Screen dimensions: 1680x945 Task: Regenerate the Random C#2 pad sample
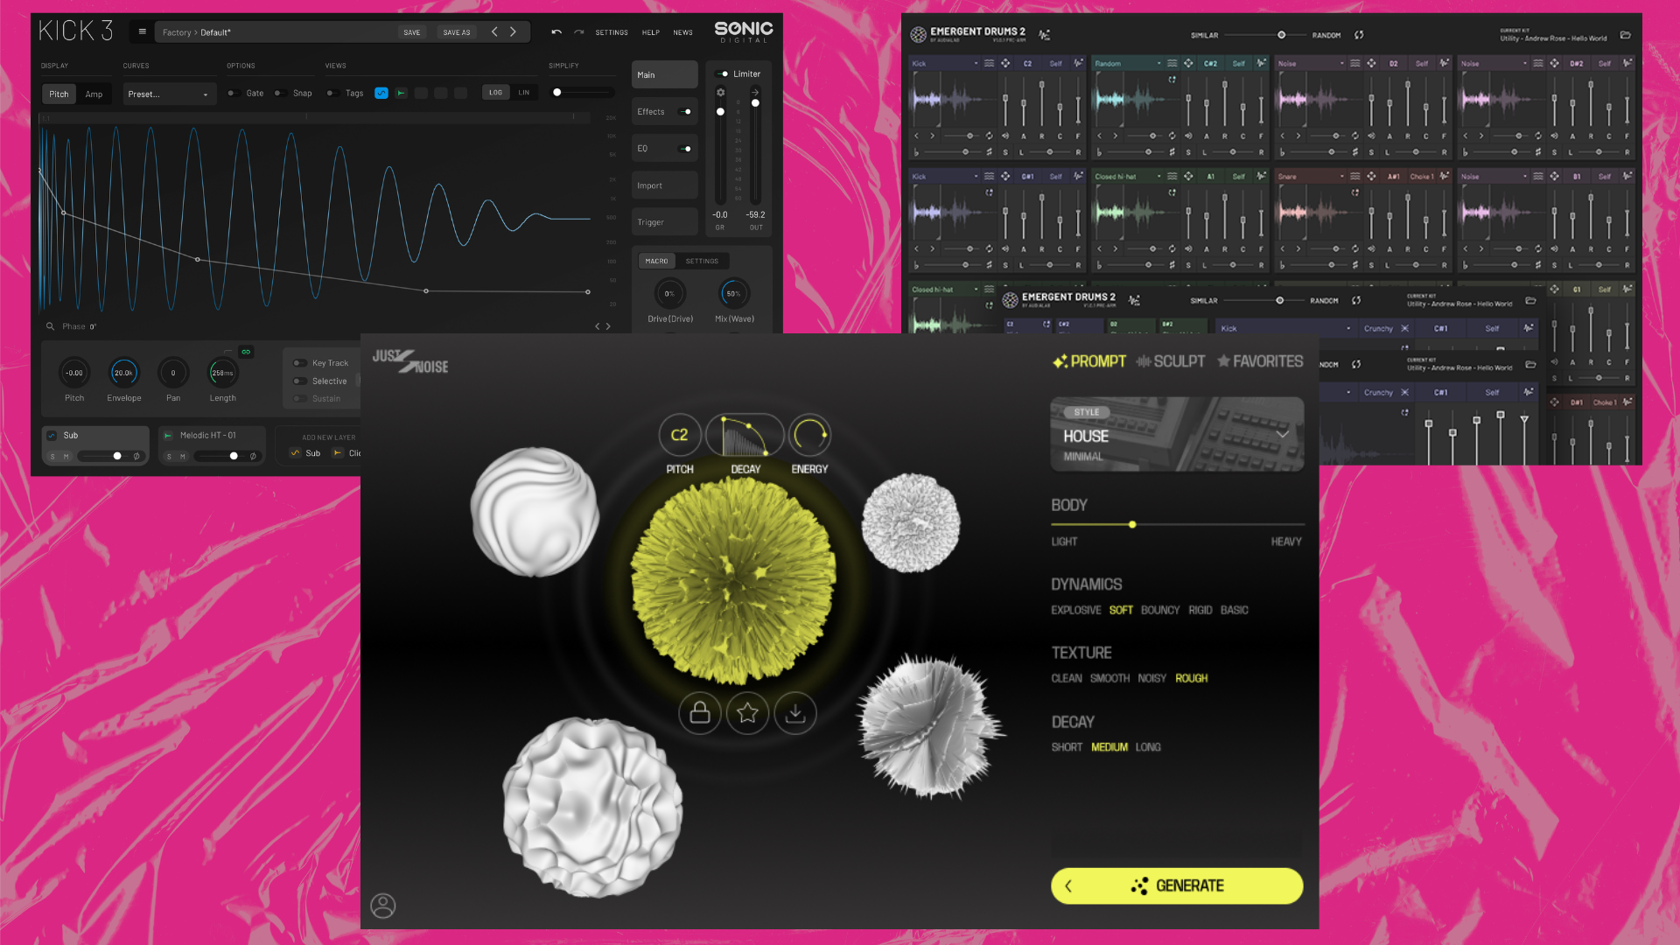1172,80
